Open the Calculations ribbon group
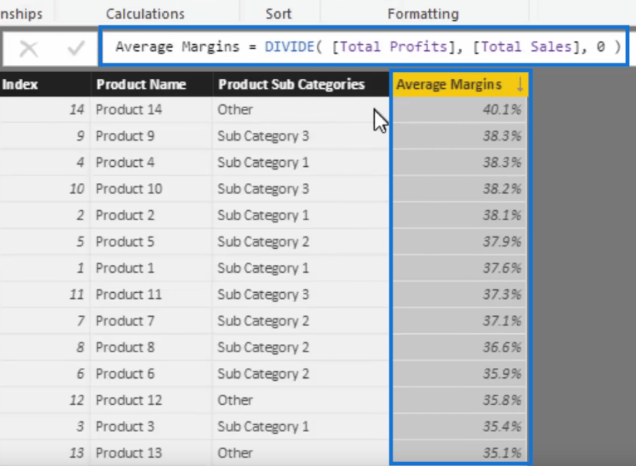Image resolution: width=636 pixels, height=466 pixels. [x=145, y=14]
